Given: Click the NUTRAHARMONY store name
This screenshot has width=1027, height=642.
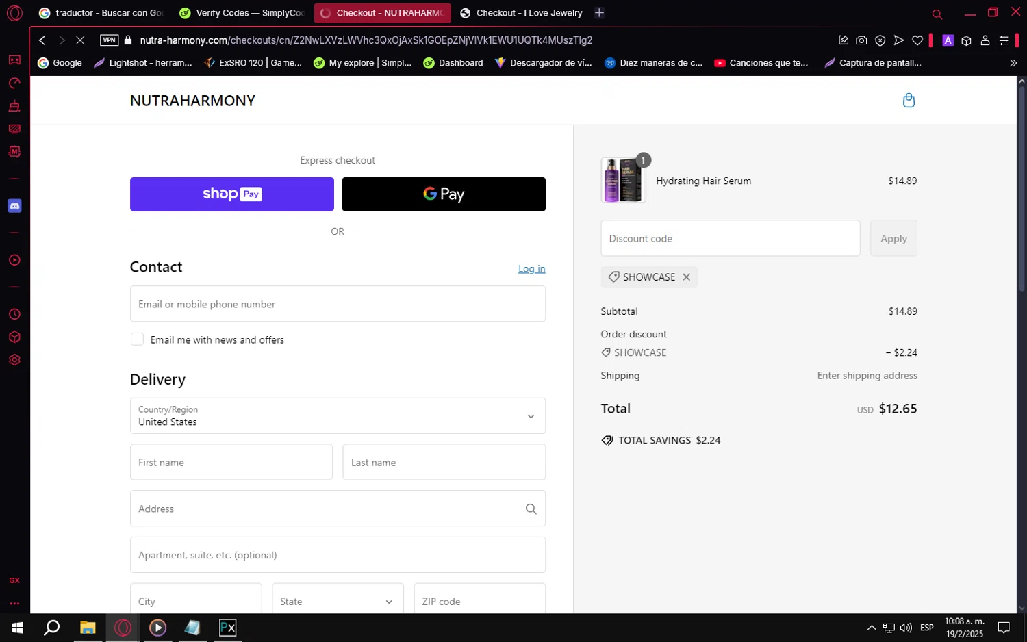Looking at the screenshot, I should click(x=192, y=101).
